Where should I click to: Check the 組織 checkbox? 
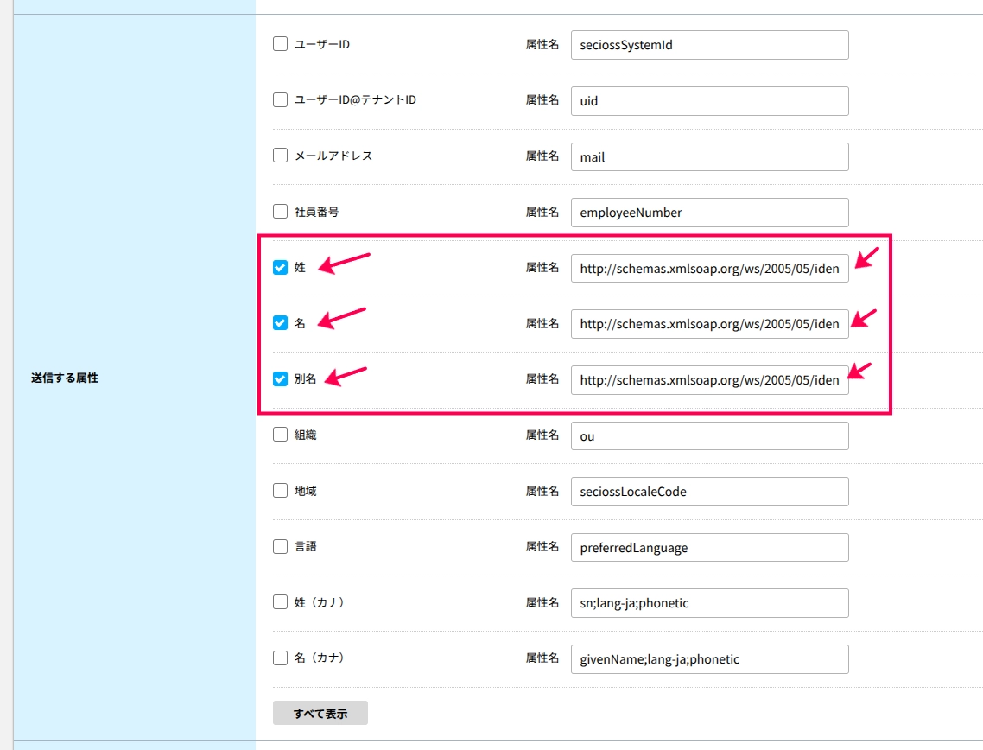click(x=280, y=435)
